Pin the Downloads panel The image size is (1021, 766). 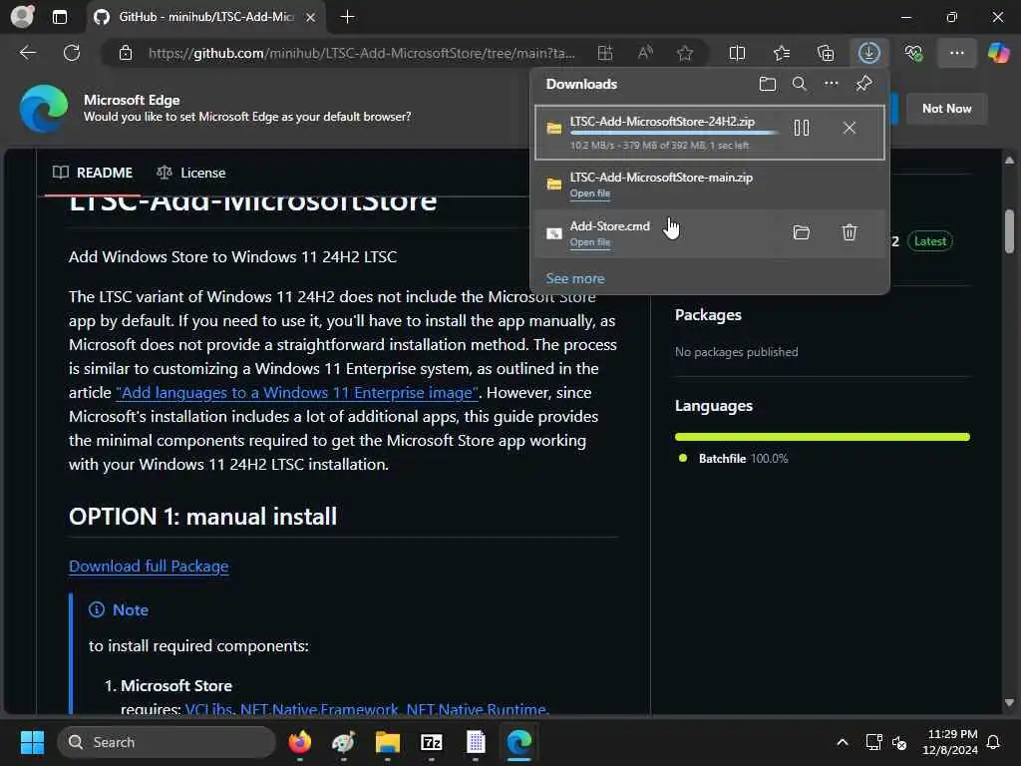pyautogui.click(x=864, y=84)
